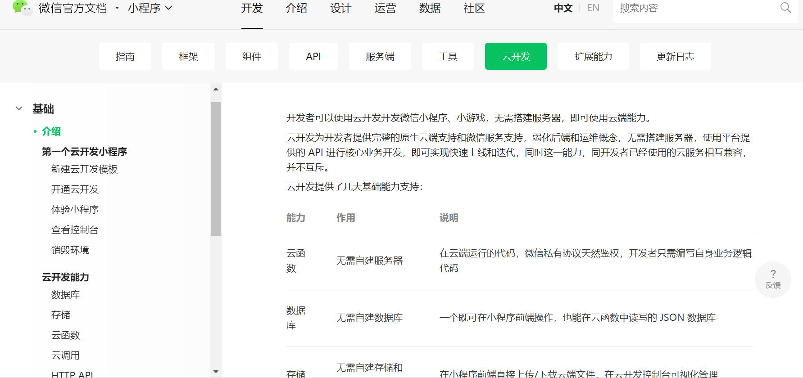Image resolution: width=803 pixels, height=378 pixels.
Task: Open 第一个云开发小程序 sidebar heading
Action: tap(84, 152)
